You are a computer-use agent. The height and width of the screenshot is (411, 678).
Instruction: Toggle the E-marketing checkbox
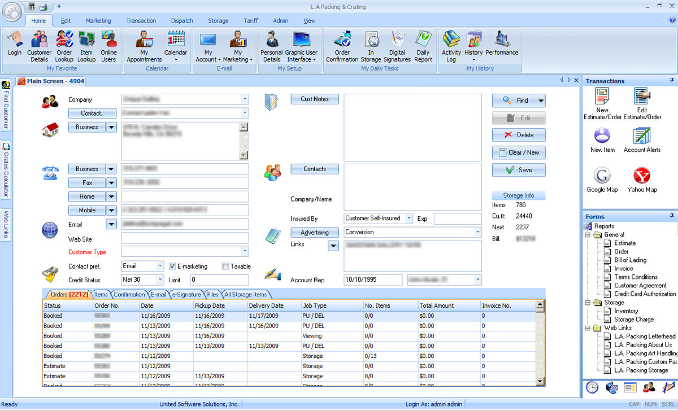coord(173,266)
